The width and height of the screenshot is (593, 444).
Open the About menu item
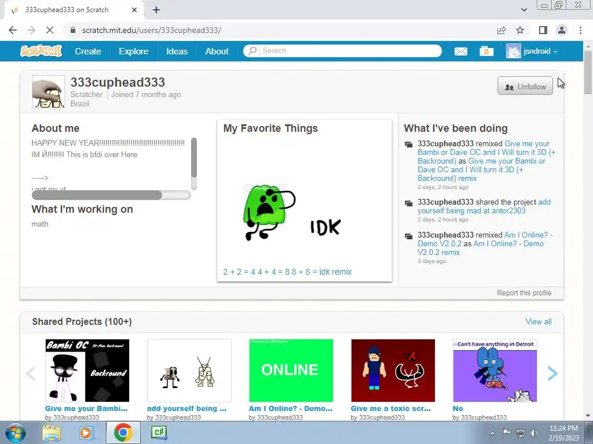[x=217, y=51]
